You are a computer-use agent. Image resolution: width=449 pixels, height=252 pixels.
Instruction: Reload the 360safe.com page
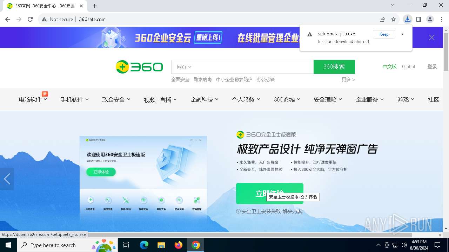[30, 19]
